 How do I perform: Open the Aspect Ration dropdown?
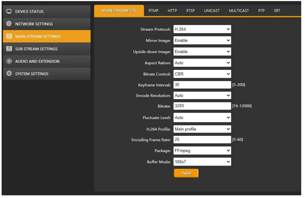[x=202, y=63]
